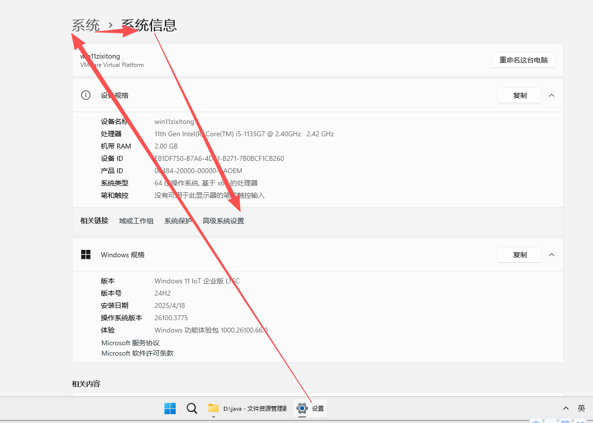Select the 笔和触控 value text
The image size is (593, 423).
coord(210,195)
